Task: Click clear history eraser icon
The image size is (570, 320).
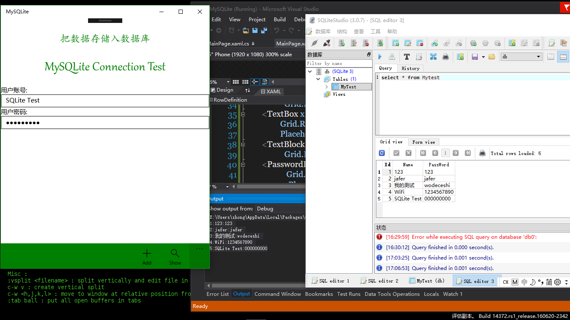Action: click(x=419, y=57)
